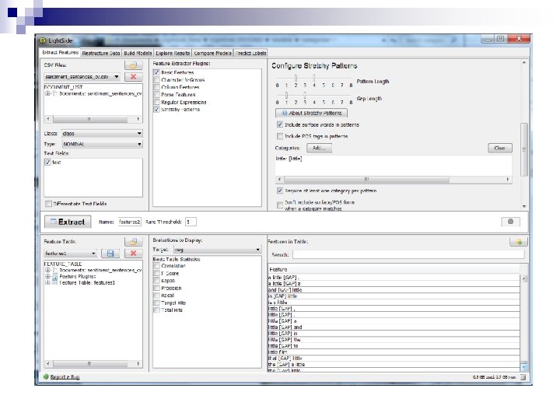This screenshot has height=420, width=560.
Task: Click the categories list horizontal scrollbar
Action: [394, 180]
